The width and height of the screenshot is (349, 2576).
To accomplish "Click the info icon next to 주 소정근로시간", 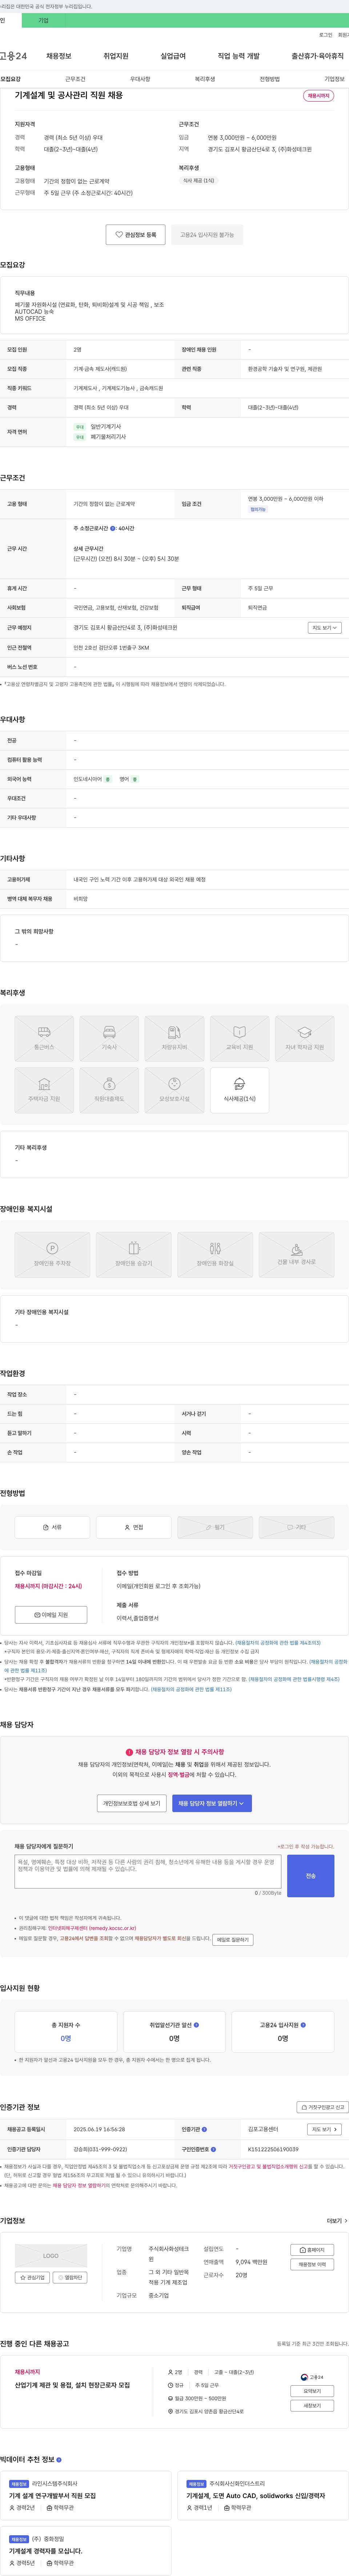I will point(113,528).
